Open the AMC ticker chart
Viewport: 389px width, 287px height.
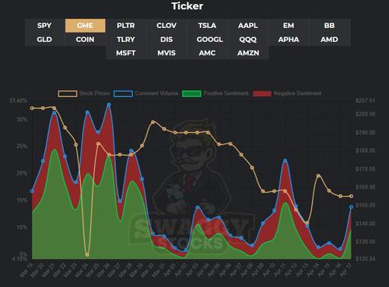pyautogui.click(x=207, y=53)
